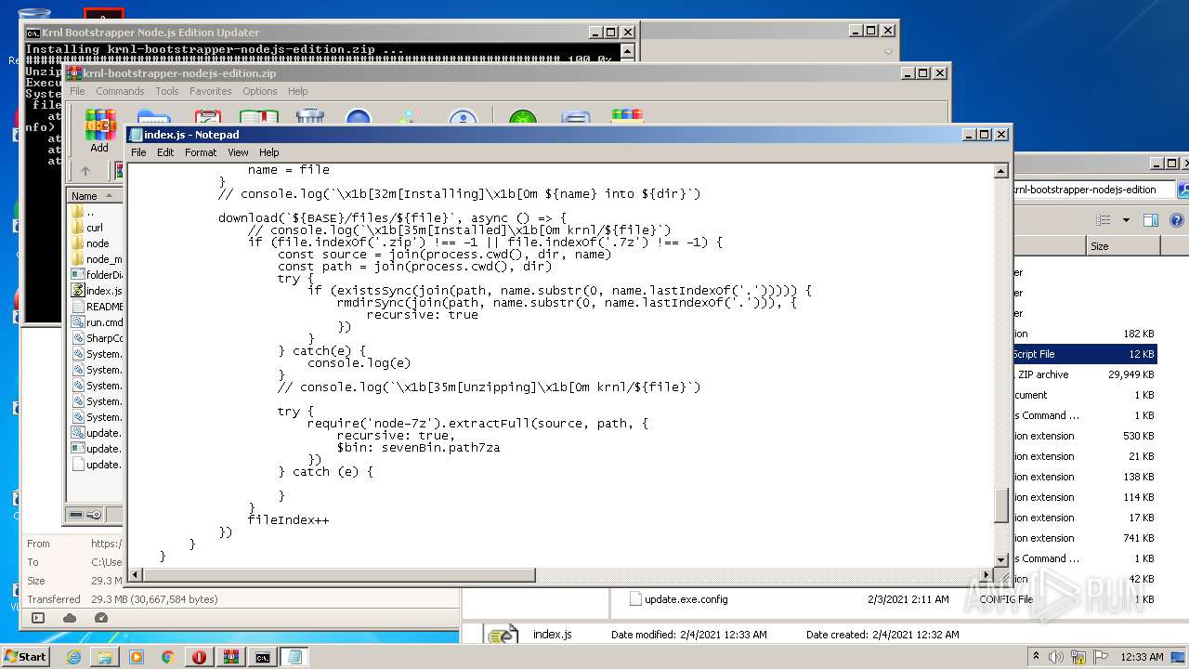Open the Explorer view options dropdown arrow
The image size is (1189, 669).
pyautogui.click(x=1126, y=220)
